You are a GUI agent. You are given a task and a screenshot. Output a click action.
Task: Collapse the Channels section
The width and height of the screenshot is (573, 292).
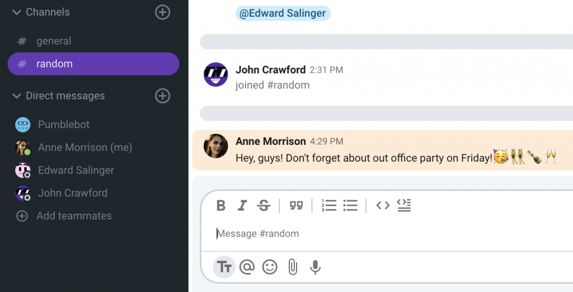click(16, 12)
